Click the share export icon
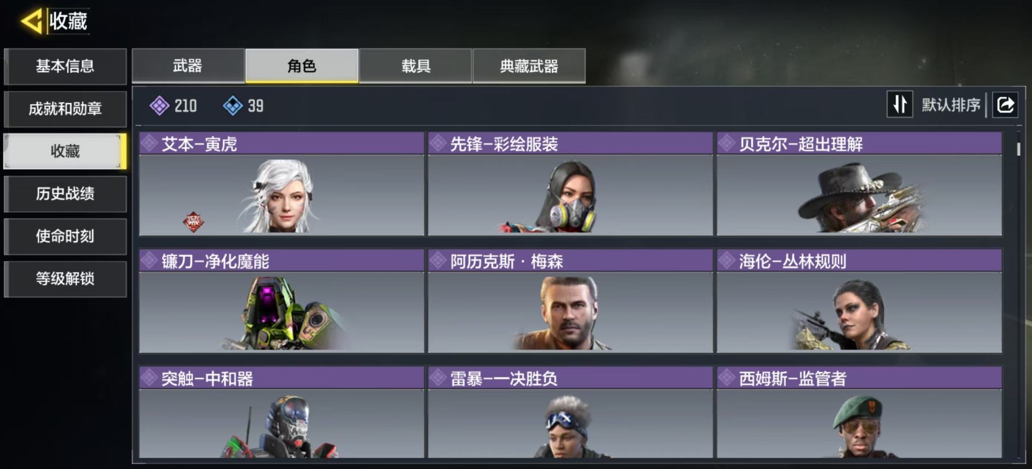This screenshot has height=469, width=1032. [1006, 104]
